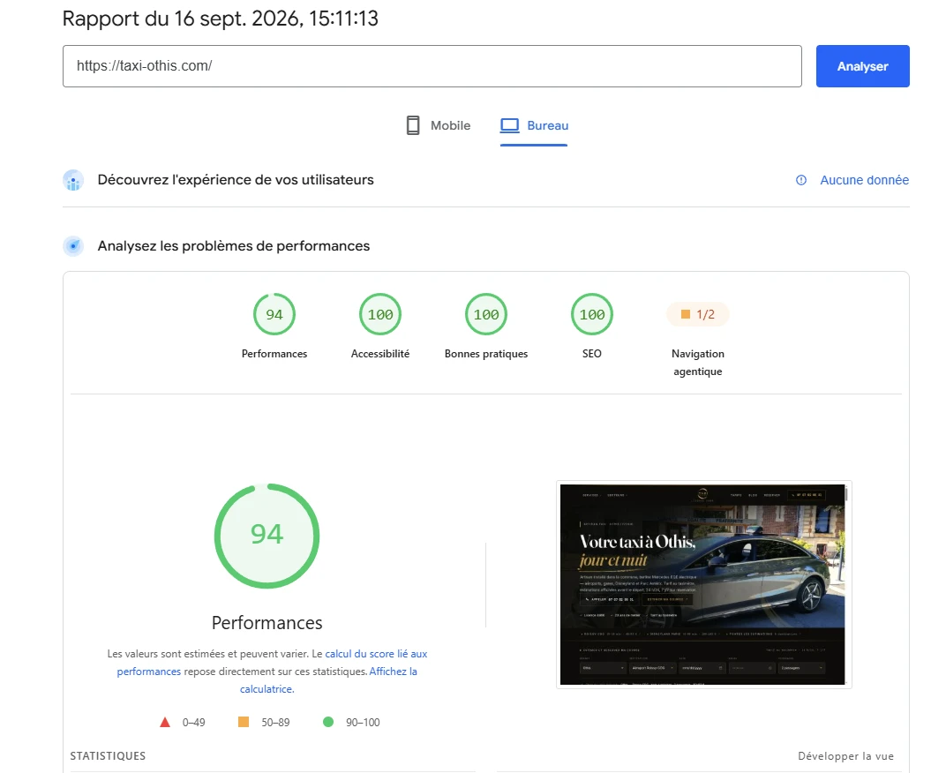Image resolution: width=946 pixels, height=773 pixels.
Task: Click the URL input field
Action: (432, 66)
